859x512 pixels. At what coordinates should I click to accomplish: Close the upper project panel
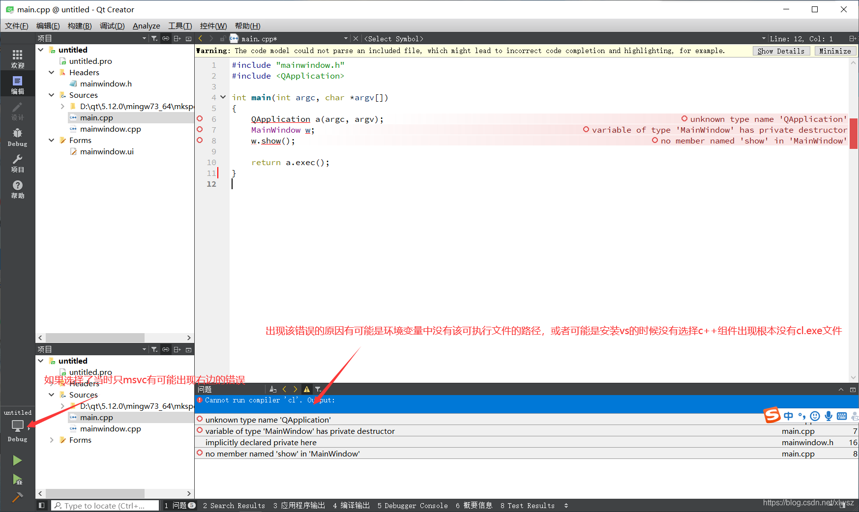[x=188, y=38]
